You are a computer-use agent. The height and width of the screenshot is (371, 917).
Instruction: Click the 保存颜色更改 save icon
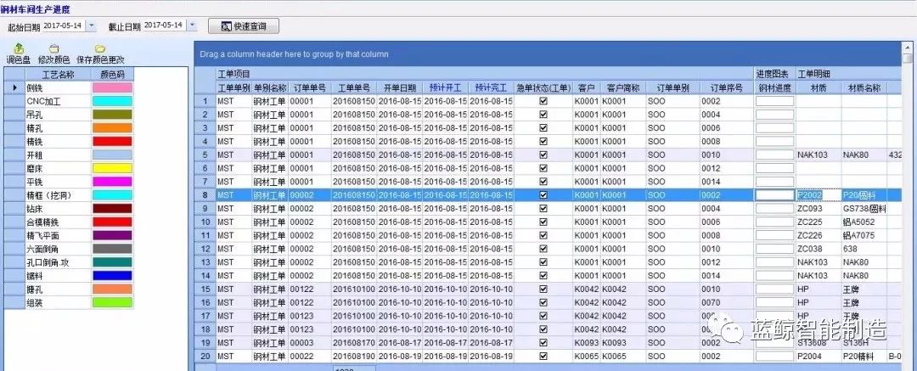tap(100, 49)
